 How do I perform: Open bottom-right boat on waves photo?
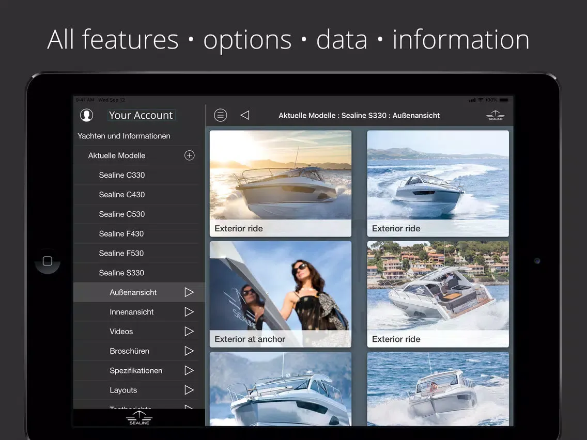point(438,389)
